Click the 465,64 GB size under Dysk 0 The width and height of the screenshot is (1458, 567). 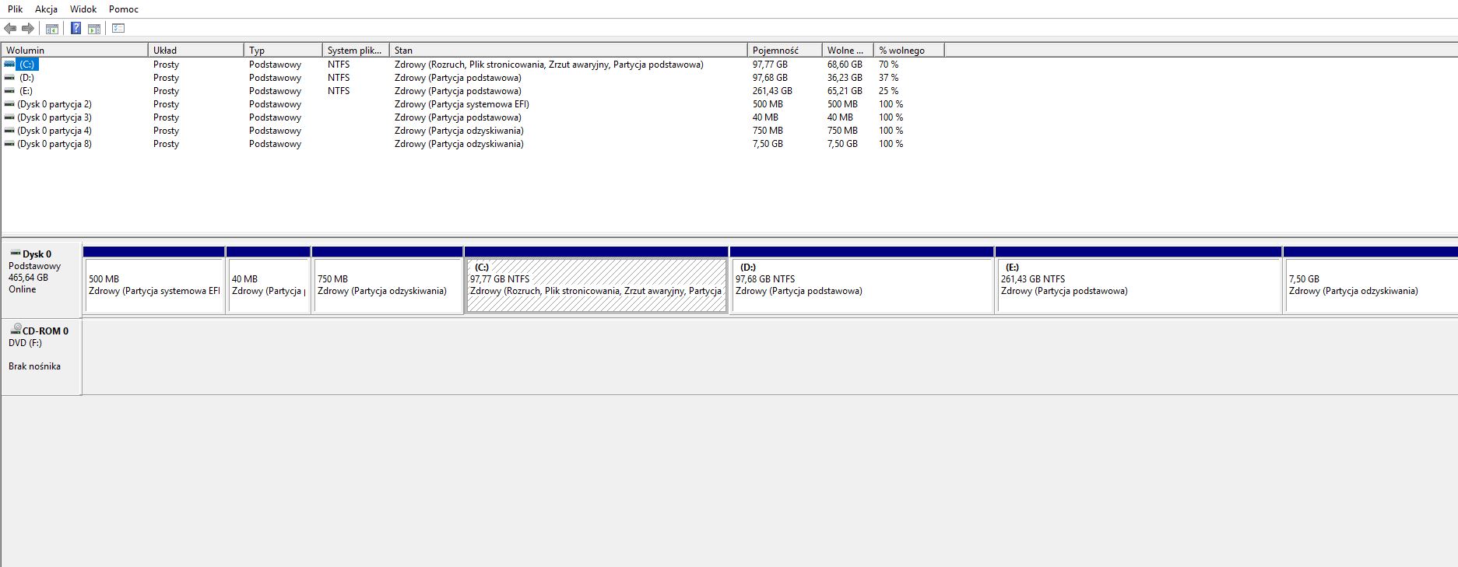click(28, 278)
